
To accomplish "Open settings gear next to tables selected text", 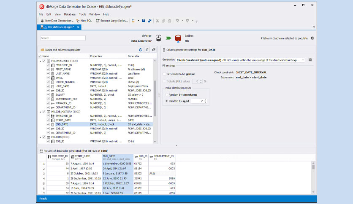I will [x=312, y=38].
